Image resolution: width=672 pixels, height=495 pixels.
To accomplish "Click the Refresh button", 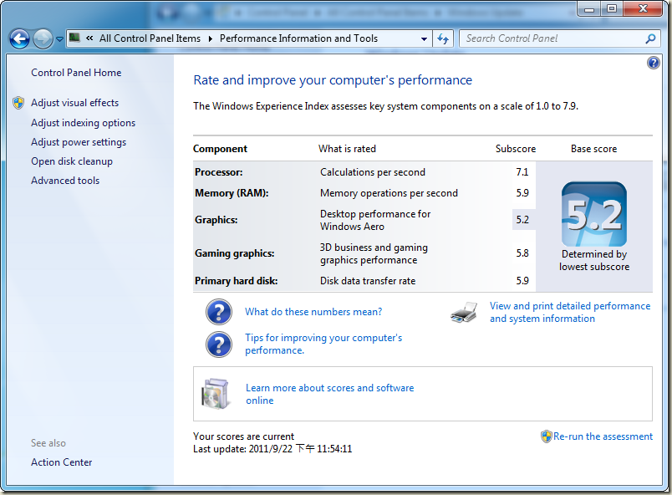I will click(x=443, y=38).
